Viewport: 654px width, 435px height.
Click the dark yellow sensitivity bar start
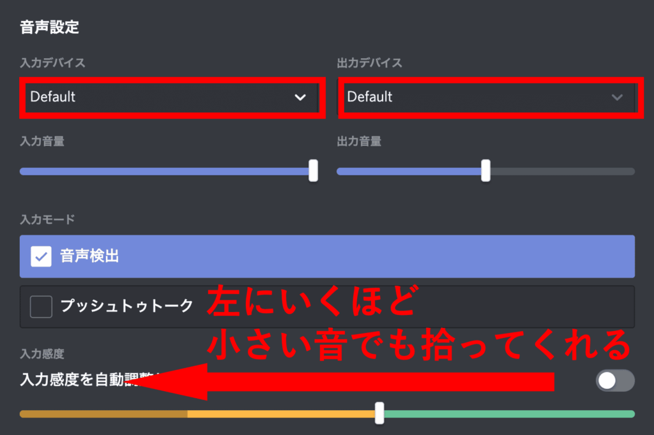103,414
